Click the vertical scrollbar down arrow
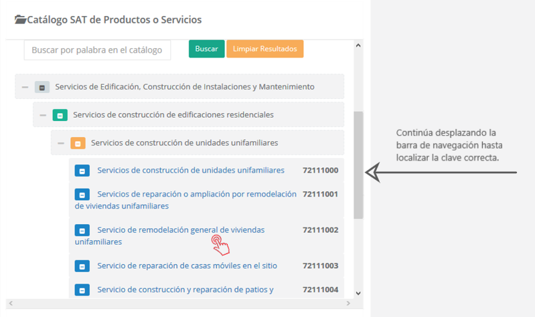Image resolution: width=535 pixels, height=317 pixels. (x=358, y=293)
